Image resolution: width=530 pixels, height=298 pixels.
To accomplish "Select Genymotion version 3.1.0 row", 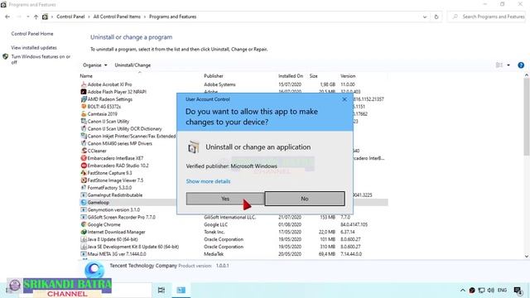I will [234, 209].
